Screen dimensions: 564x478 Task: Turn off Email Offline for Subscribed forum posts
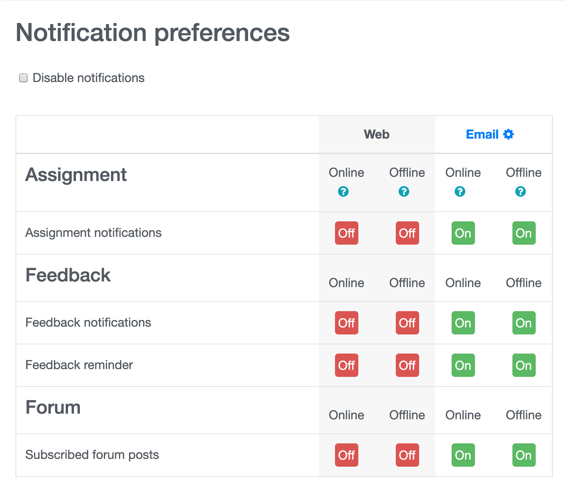(524, 455)
